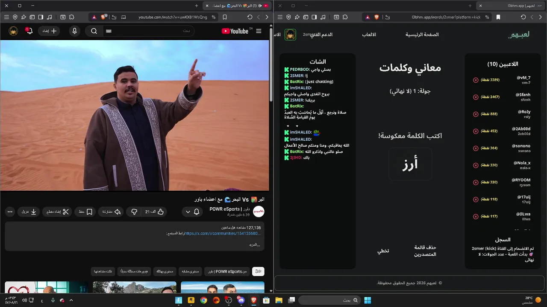Reload the l3bhm page
Image resolution: width=547 pixels, height=307 pixels.
(x=523, y=17)
